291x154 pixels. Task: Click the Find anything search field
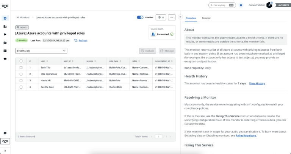[x=222, y=5]
